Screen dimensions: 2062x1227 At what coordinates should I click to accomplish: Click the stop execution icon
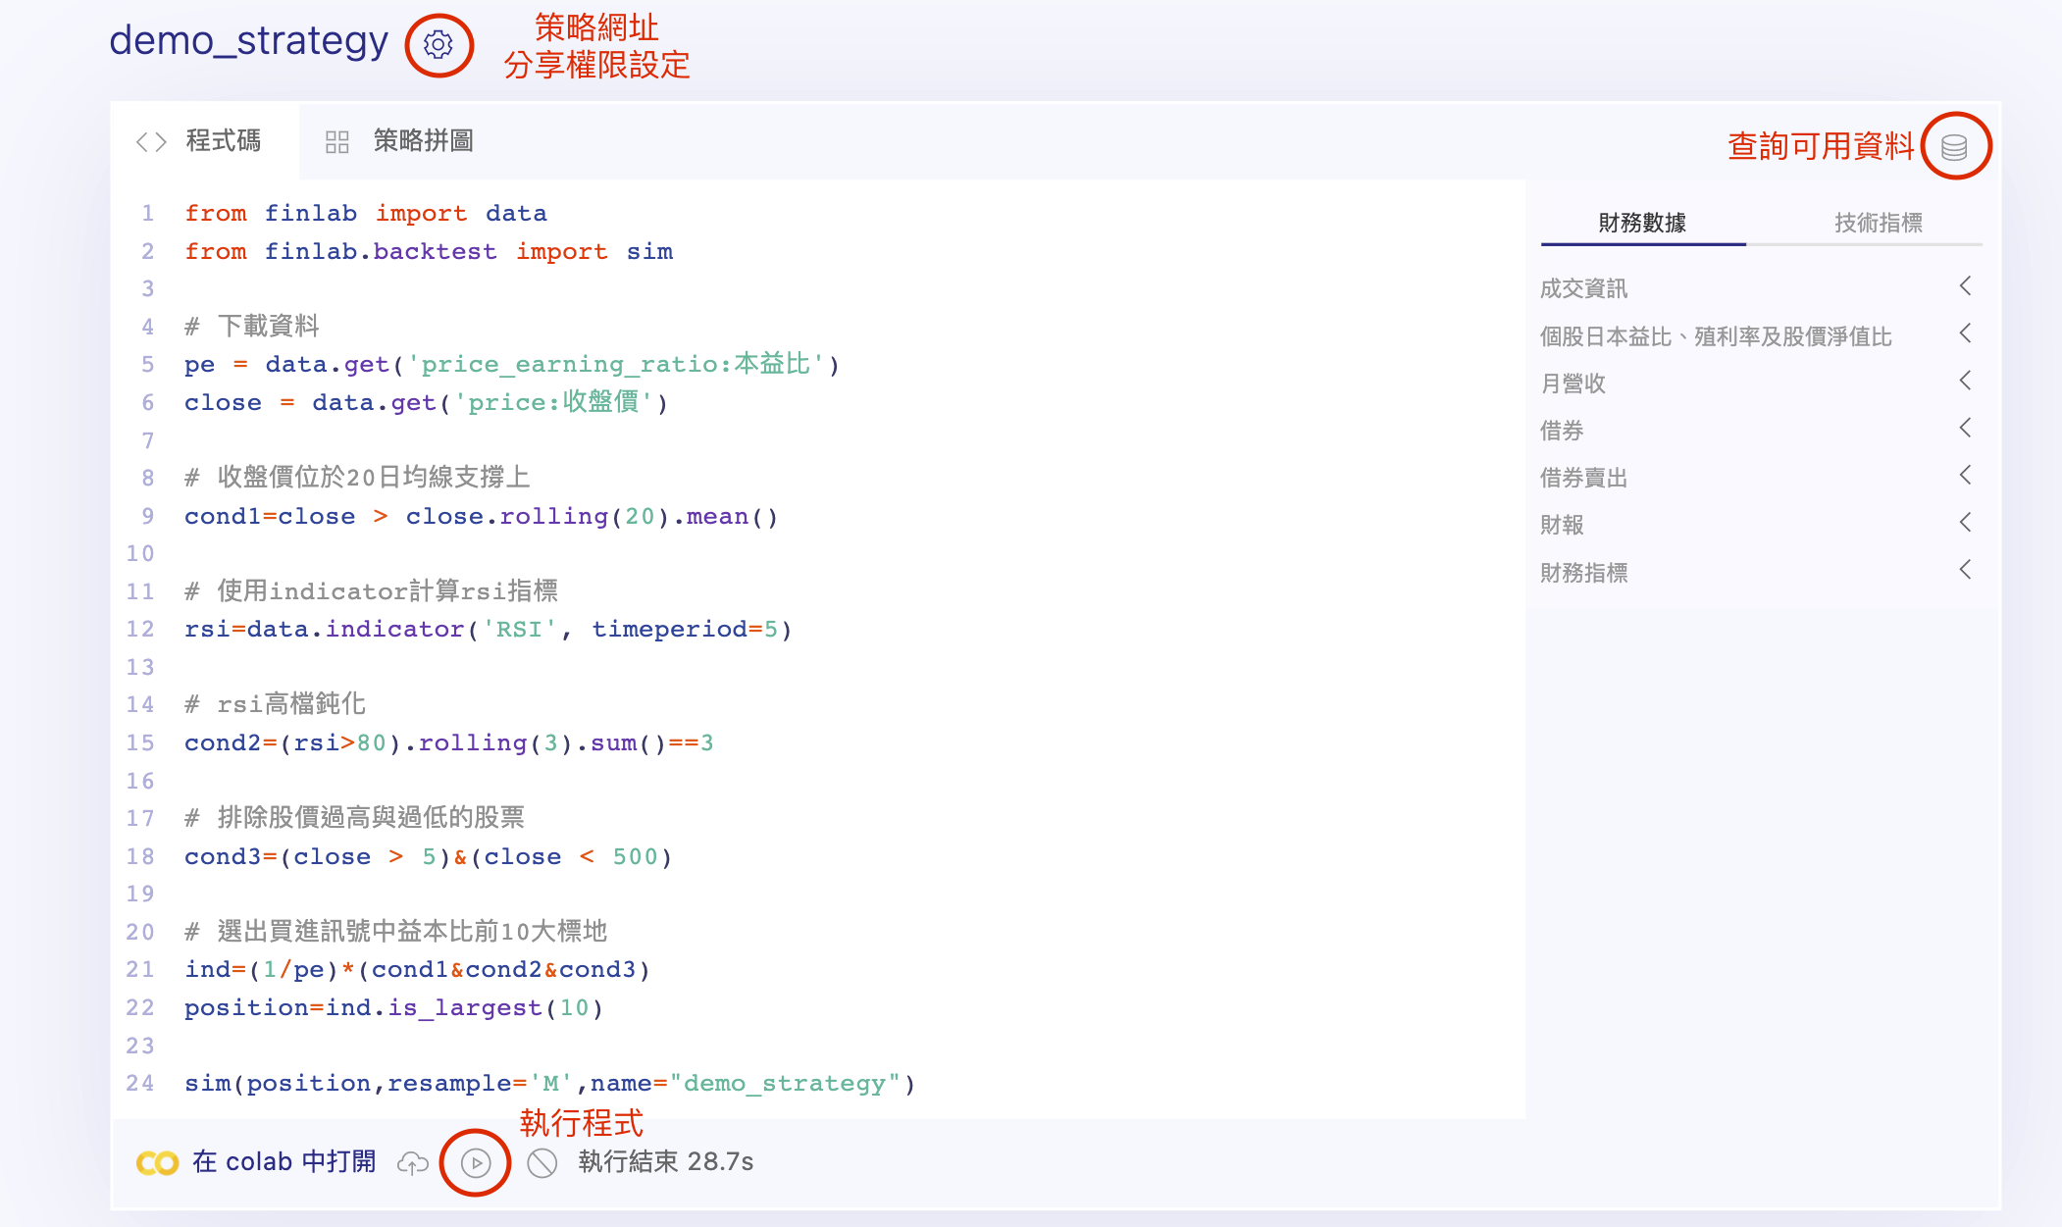pos(541,1163)
